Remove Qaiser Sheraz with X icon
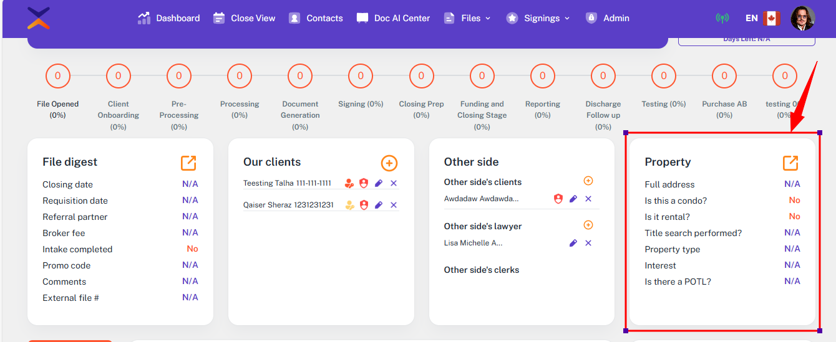This screenshot has width=836, height=342. coord(394,205)
